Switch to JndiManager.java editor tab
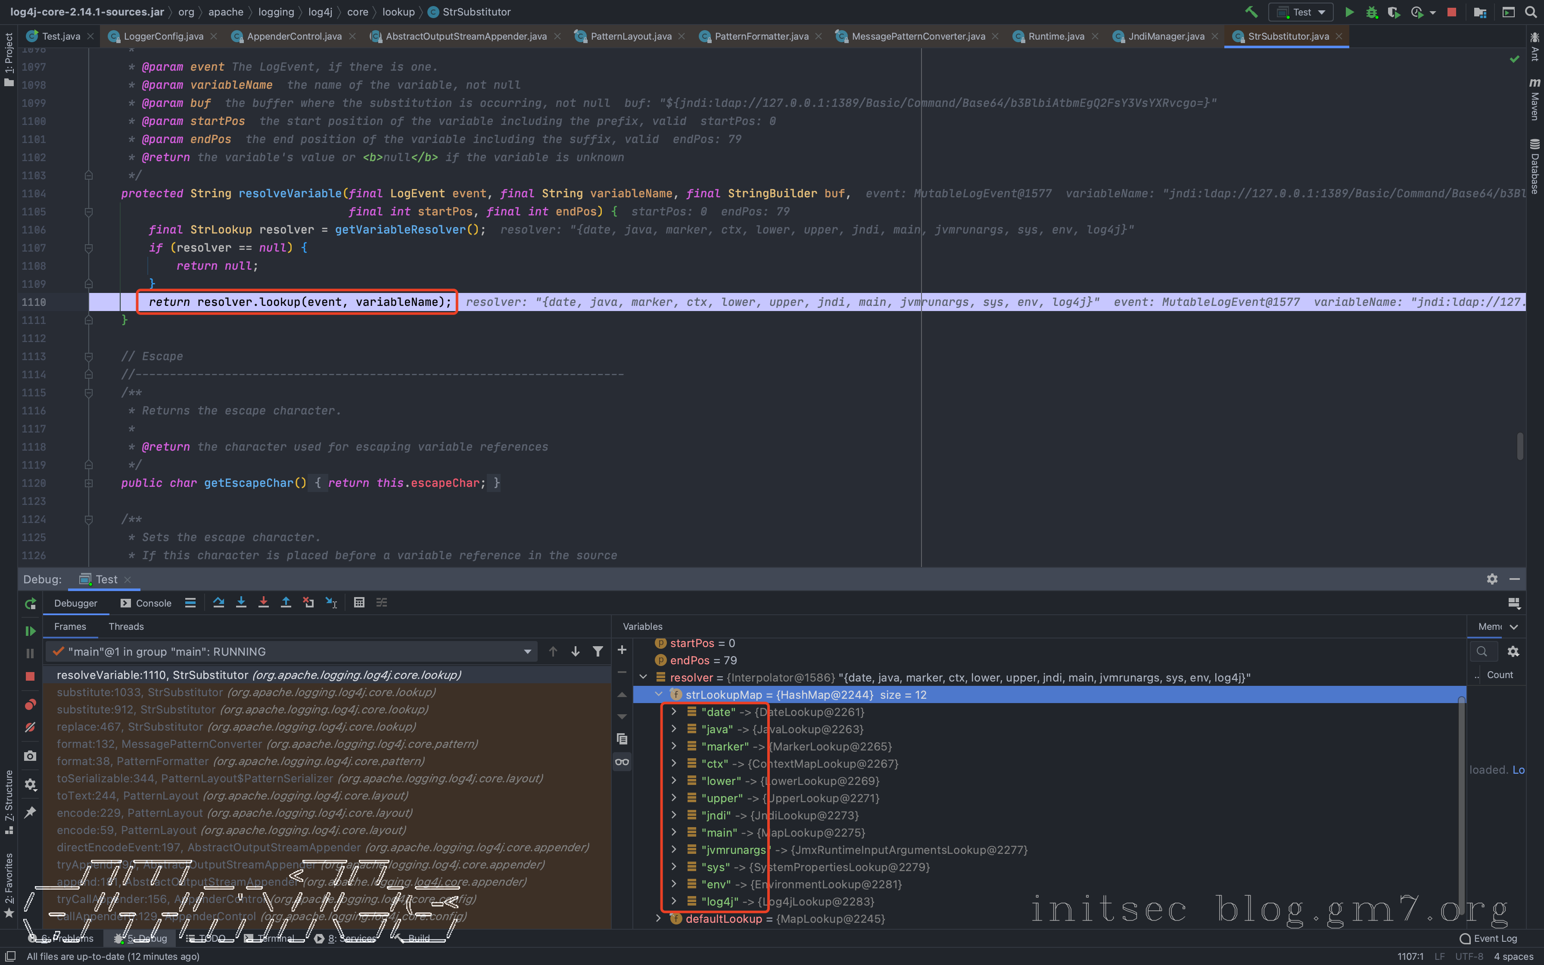Screen dimensions: 1544x965 coord(1166,36)
